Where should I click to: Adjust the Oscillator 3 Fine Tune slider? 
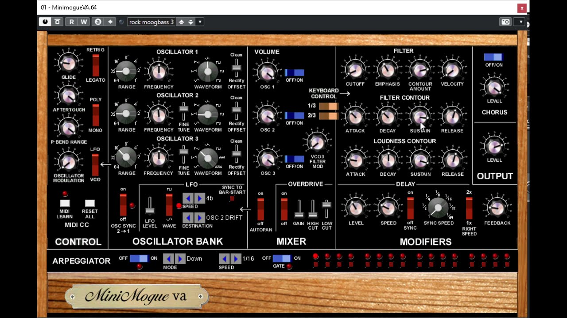183,155
